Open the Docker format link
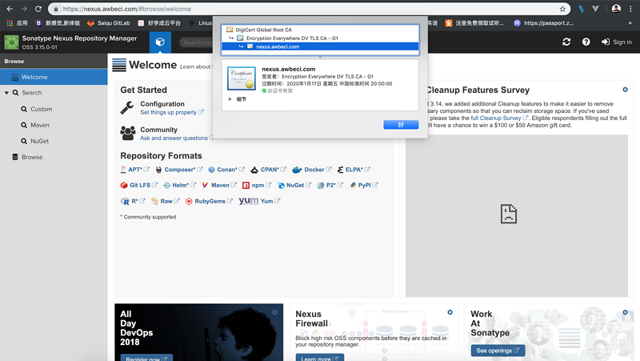This screenshot has height=361, width=640. pos(312,170)
